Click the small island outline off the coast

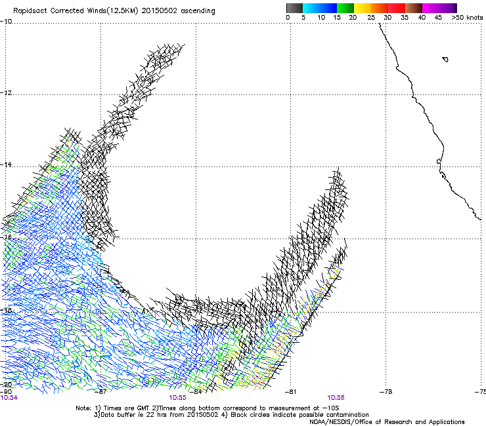(x=445, y=59)
